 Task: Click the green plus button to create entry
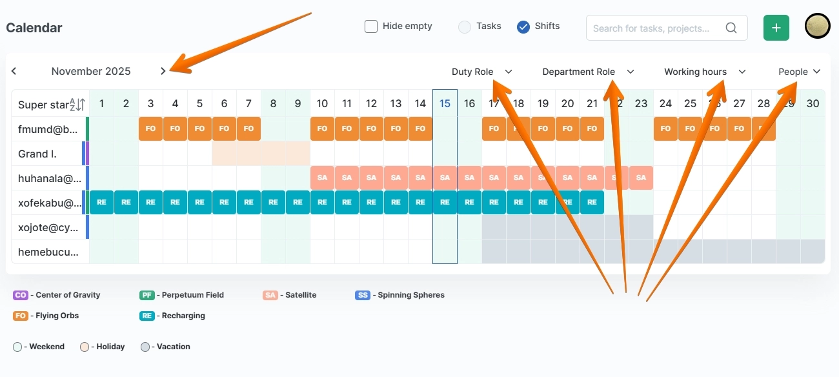[x=776, y=28]
